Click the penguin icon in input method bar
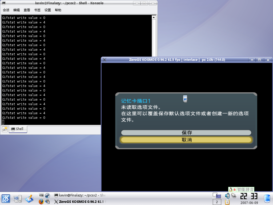The height and width of the screenshot is (205, 273). tap(231, 190)
